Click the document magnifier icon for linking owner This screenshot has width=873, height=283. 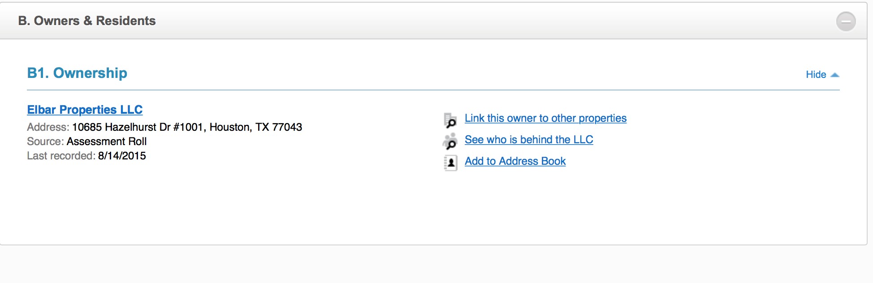tap(450, 120)
